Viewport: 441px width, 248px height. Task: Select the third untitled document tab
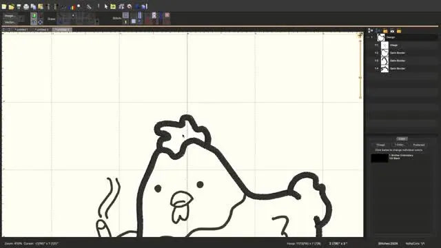(62, 30)
